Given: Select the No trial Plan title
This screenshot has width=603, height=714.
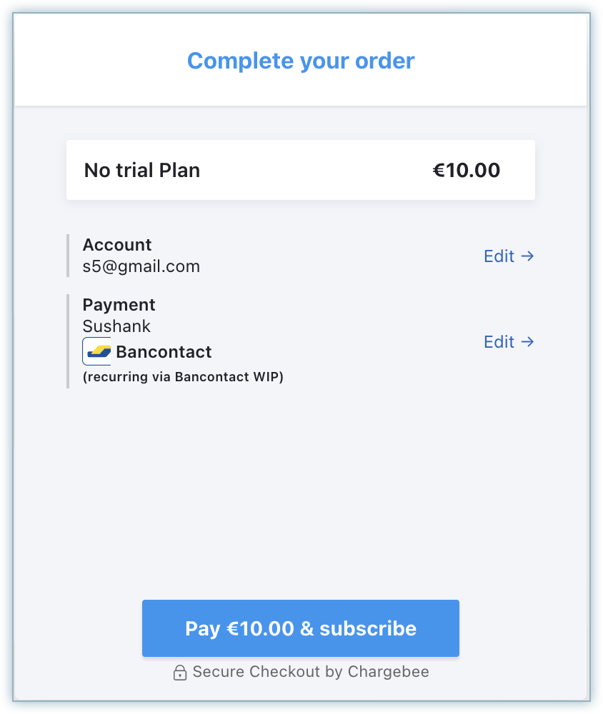Looking at the screenshot, I should coord(142,171).
